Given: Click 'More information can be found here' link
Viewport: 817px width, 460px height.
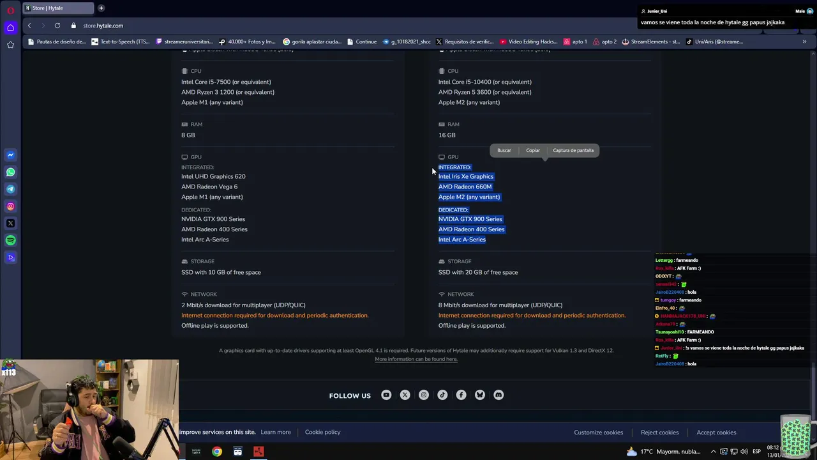Looking at the screenshot, I should (416, 359).
